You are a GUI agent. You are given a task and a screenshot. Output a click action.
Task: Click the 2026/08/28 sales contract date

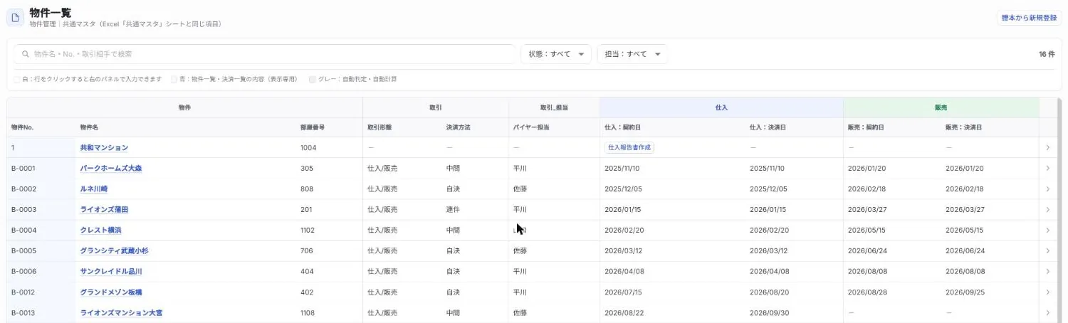pyautogui.click(x=867, y=292)
